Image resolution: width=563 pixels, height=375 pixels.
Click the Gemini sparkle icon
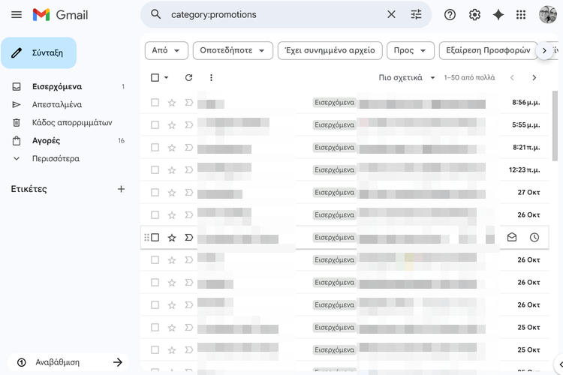(x=498, y=15)
